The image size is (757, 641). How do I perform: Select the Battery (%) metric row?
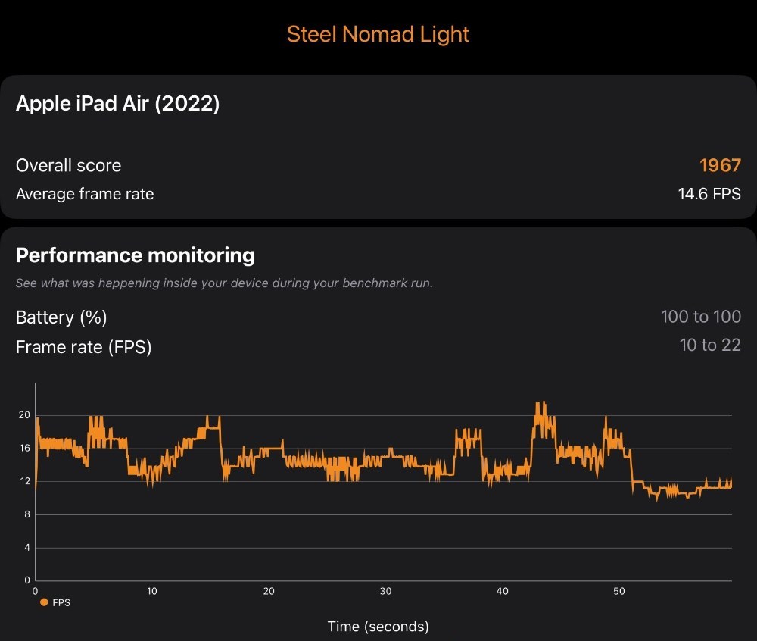pyautogui.click(x=378, y=317)
